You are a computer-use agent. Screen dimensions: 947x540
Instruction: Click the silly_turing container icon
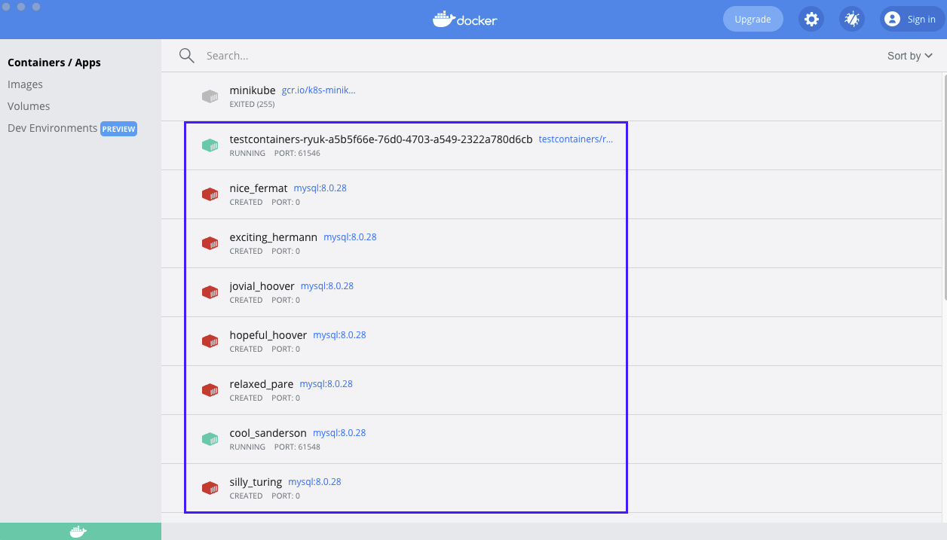tap(210, 488)
